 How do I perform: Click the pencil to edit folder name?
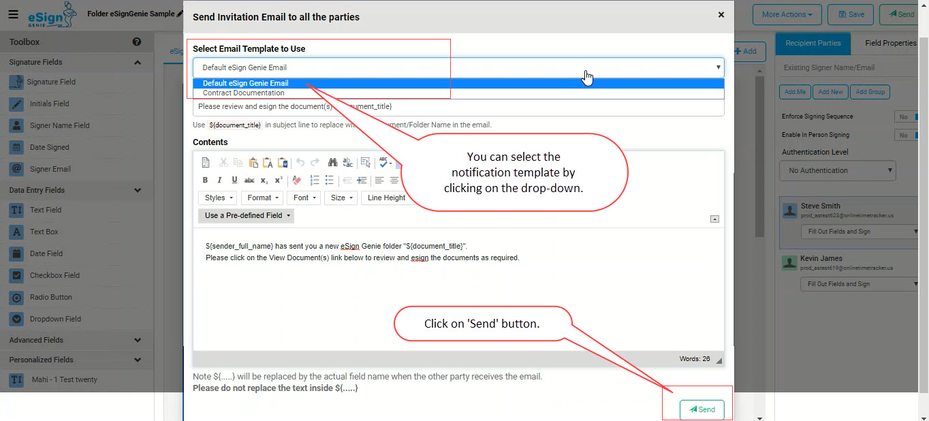pos(180,14)
